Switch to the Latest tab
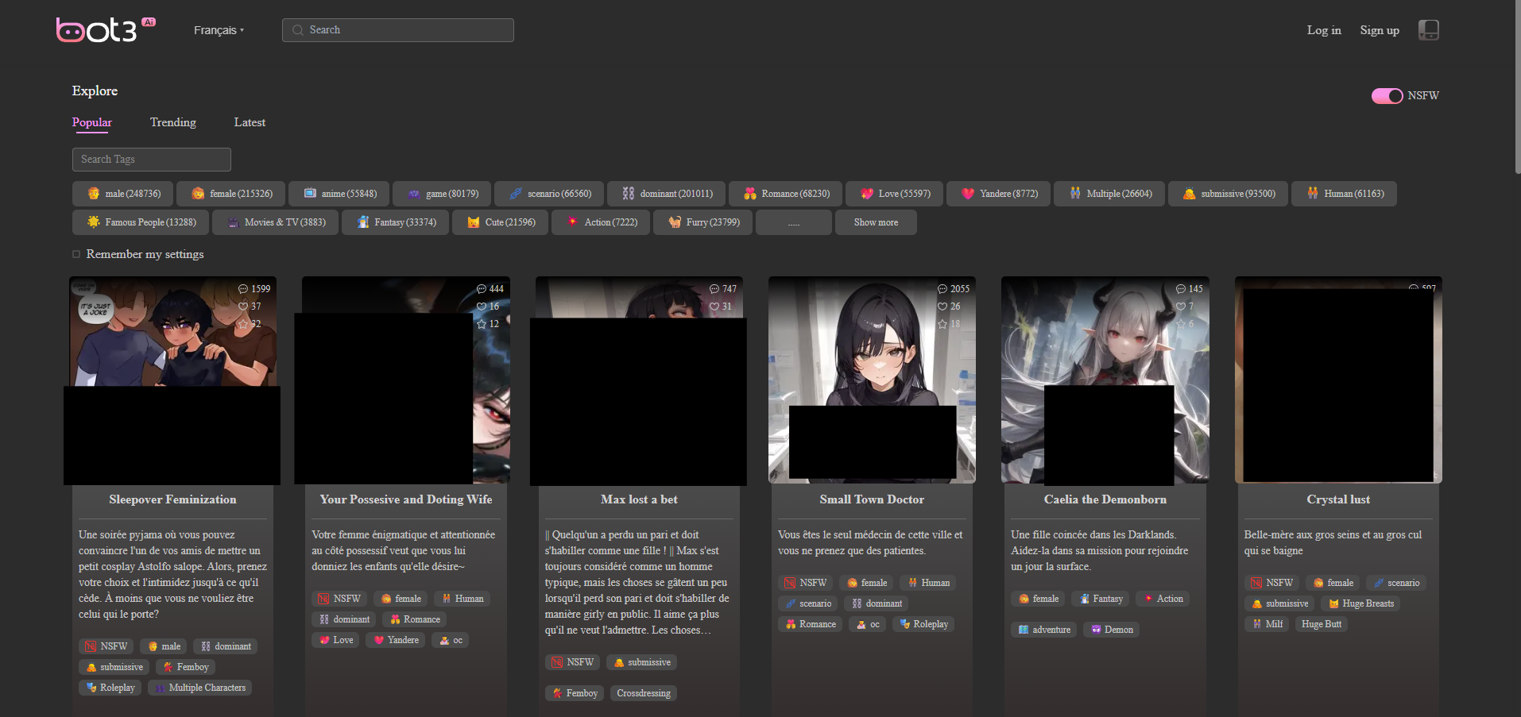Image resolution: width=1521 pixels, height=717 pixels. (250, 122)
